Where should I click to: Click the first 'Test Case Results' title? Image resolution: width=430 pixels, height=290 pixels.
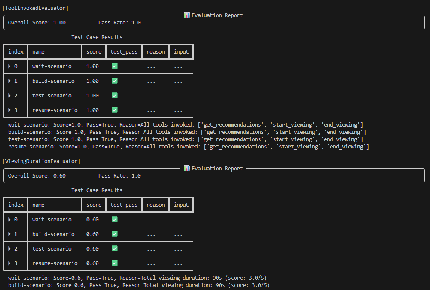97,37
